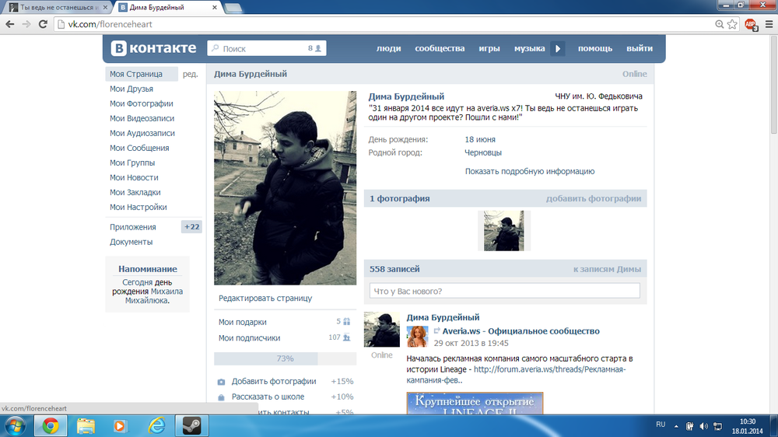Show hidden icons in system tray
This screenshot has width=778, height=437.
click(676, 425)
